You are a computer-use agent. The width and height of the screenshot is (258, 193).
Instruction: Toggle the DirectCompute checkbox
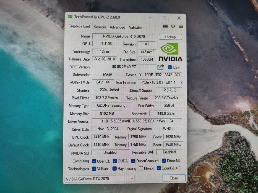133,161
